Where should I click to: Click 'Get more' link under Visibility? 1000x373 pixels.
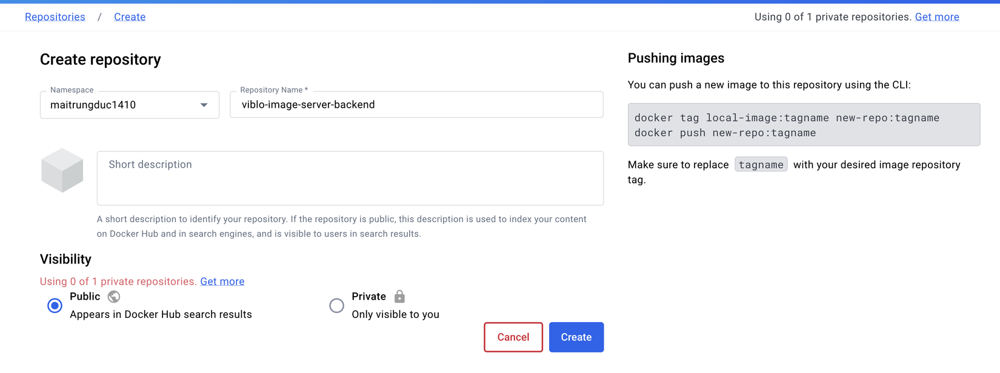(222, 282)
